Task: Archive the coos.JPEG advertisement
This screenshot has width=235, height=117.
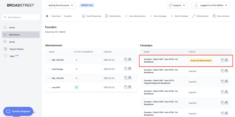Action: [x=130, y=87]
